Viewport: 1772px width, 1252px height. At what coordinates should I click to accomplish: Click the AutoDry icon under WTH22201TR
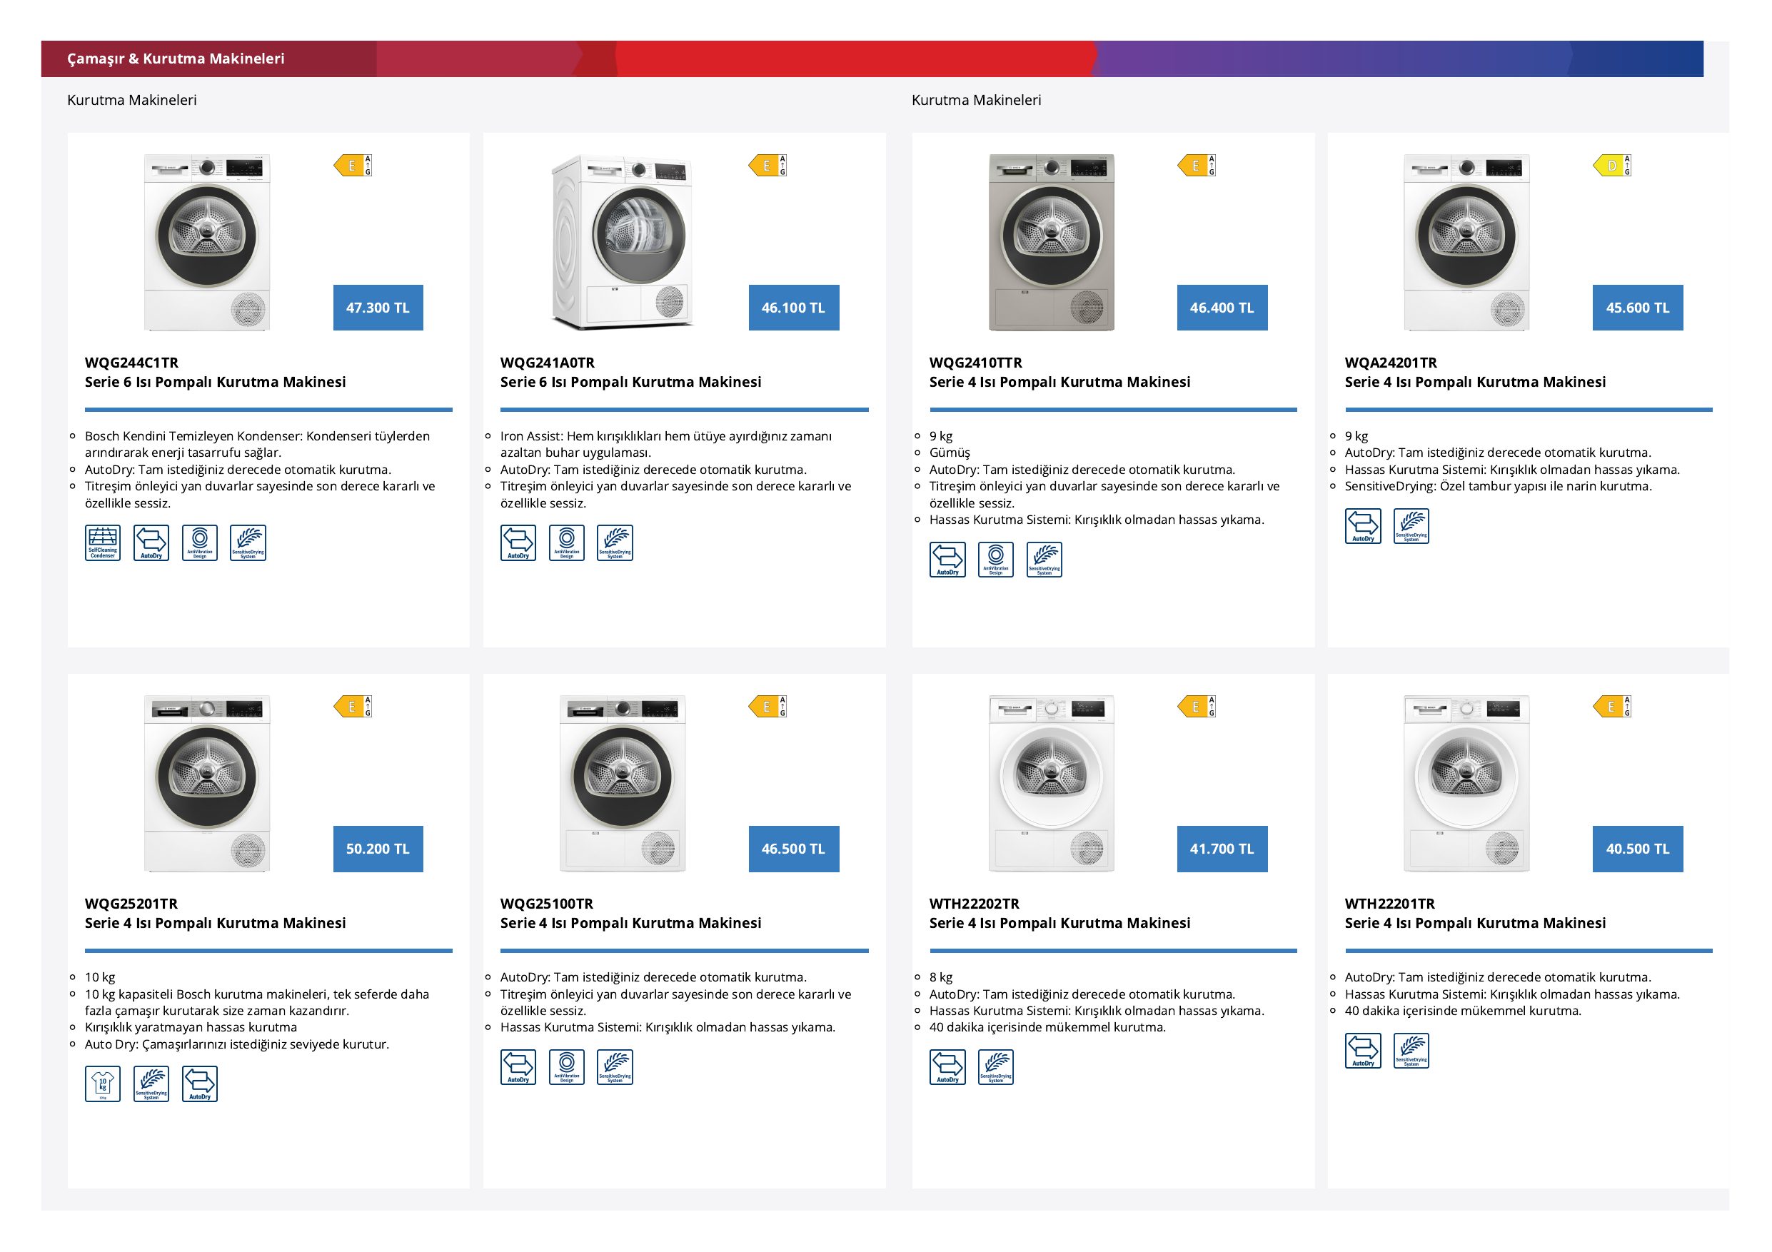[x=1363, y=1051]
